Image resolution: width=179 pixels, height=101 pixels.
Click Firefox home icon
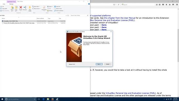(170, 4)
